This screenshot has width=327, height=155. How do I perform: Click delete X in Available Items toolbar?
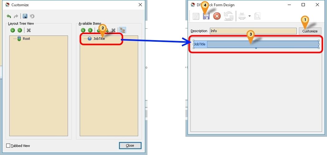click(x=114, y=30)
